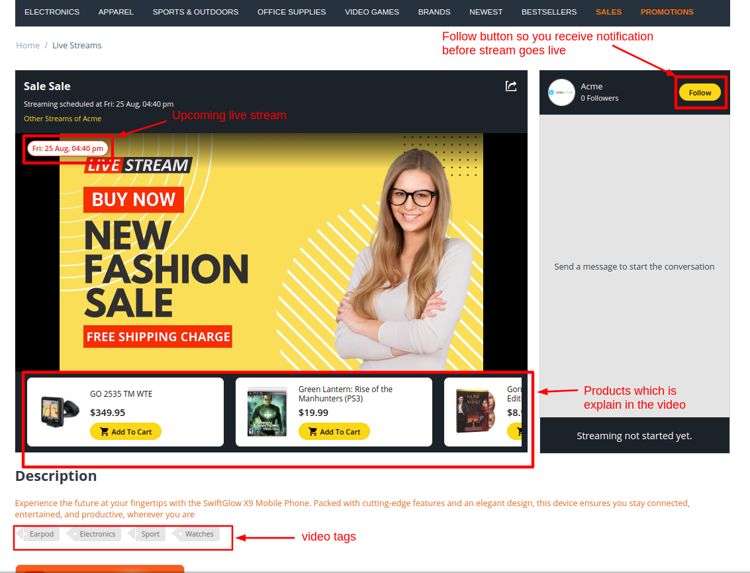Screen dimensions: 750x573
Task: Add GO 2535 TM WTE to cart
Action: coord(126,432)
